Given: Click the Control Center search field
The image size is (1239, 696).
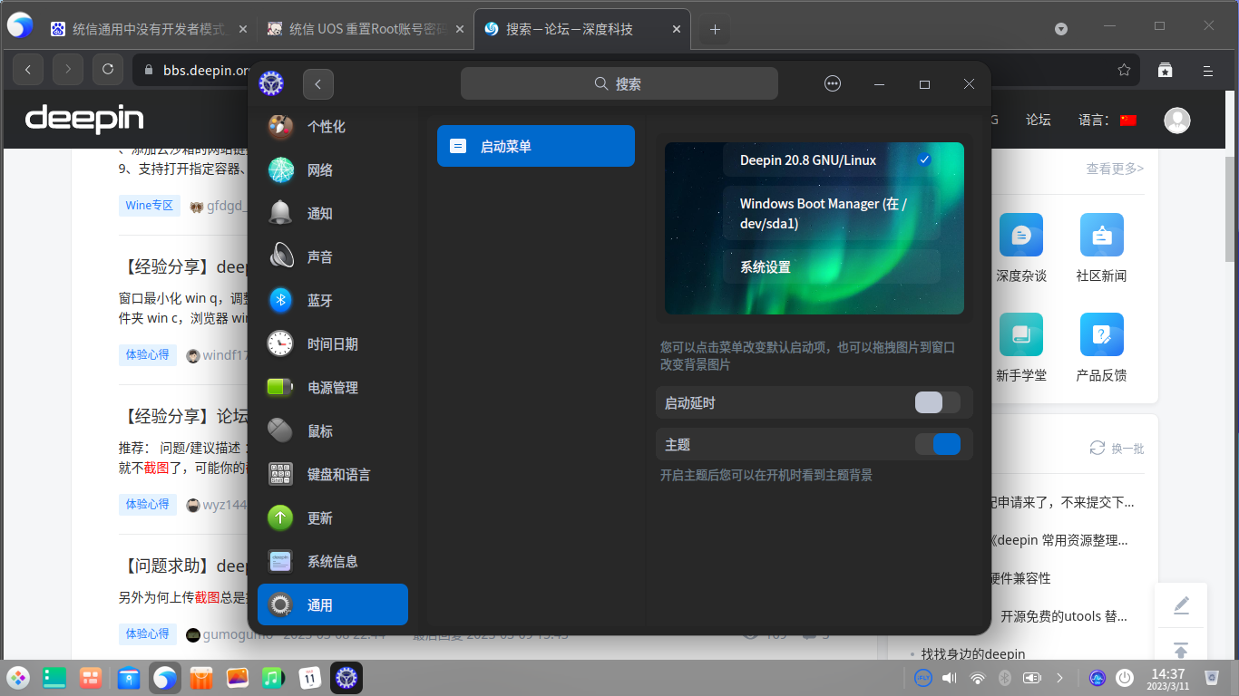Looking at the screenshot, I should (x=619, y=82).
